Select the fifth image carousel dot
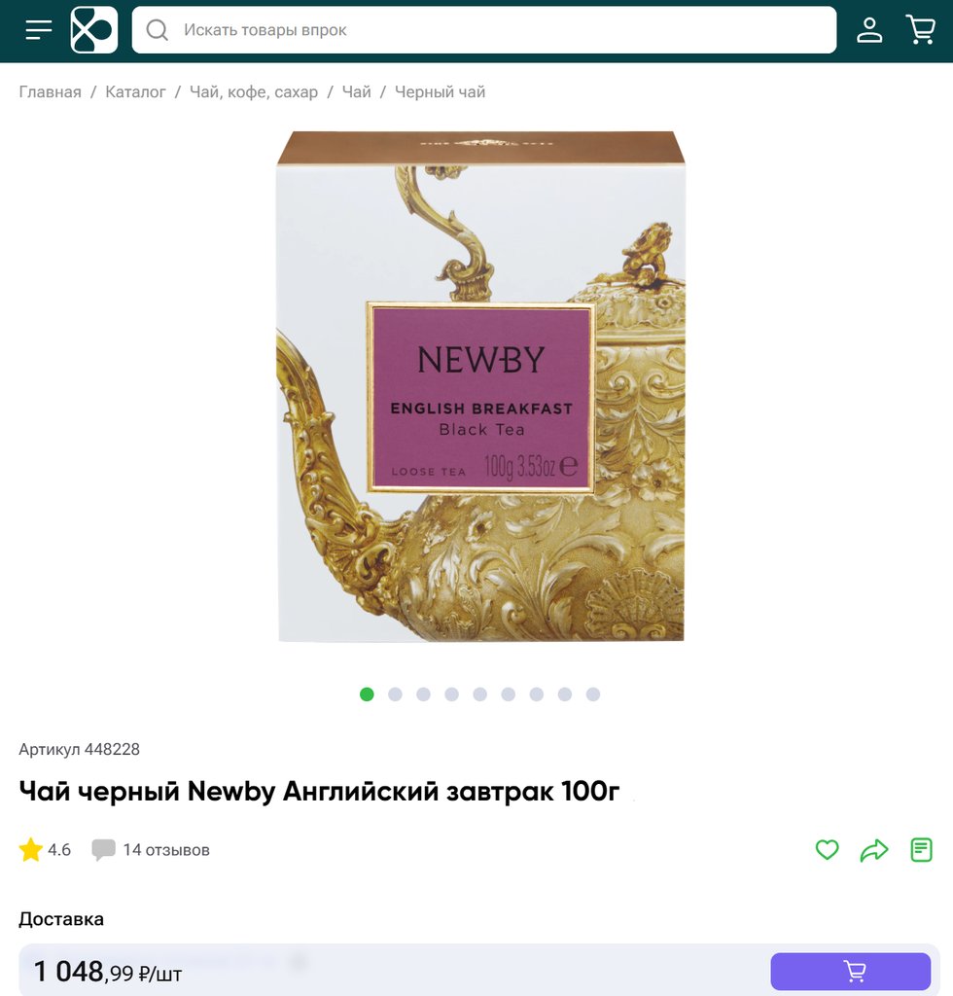Viewport: 953px width, 996px height. [x=480, y=694]
